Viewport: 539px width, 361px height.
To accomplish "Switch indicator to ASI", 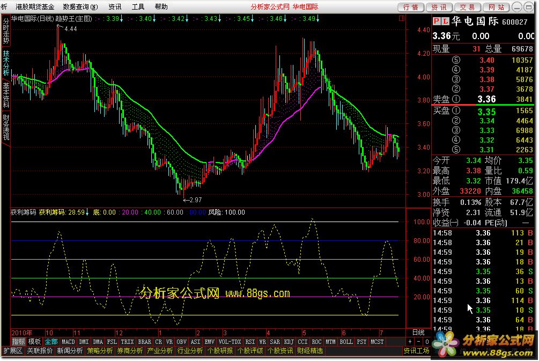I will point(195,342).
